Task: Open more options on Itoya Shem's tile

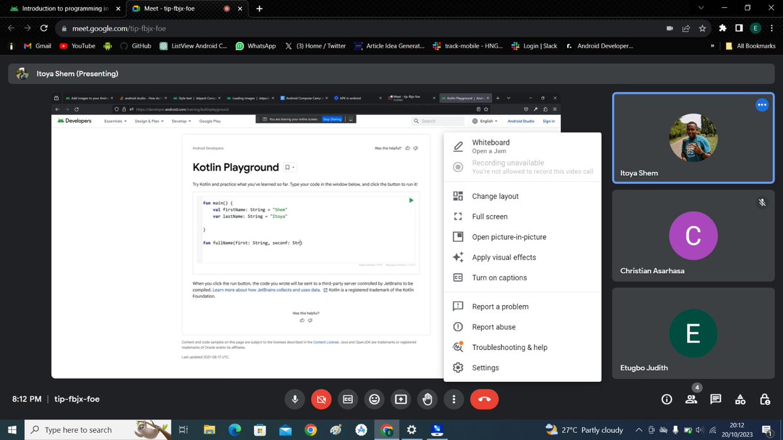Action: [x=761, y=104]
